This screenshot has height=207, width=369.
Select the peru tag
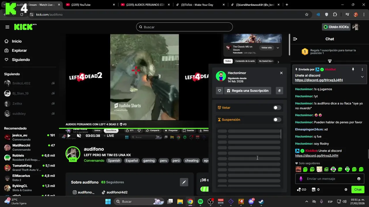pyautogui.click(x=163, y=161)
